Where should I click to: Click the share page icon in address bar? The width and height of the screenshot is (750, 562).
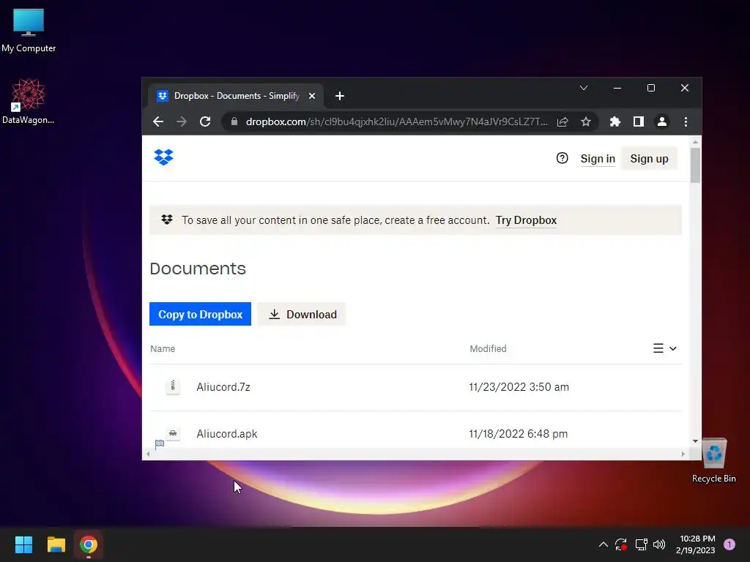[562, 122]
